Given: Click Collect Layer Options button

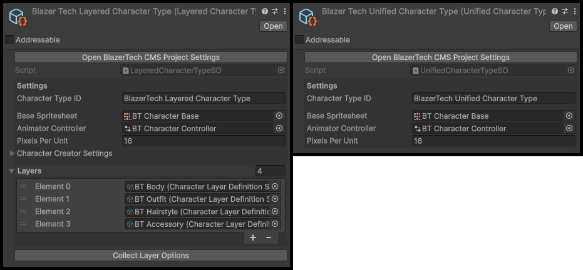Looking at the screenshot, I should point(151,256).
